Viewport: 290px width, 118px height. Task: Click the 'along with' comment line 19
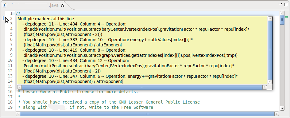point(85,107)
